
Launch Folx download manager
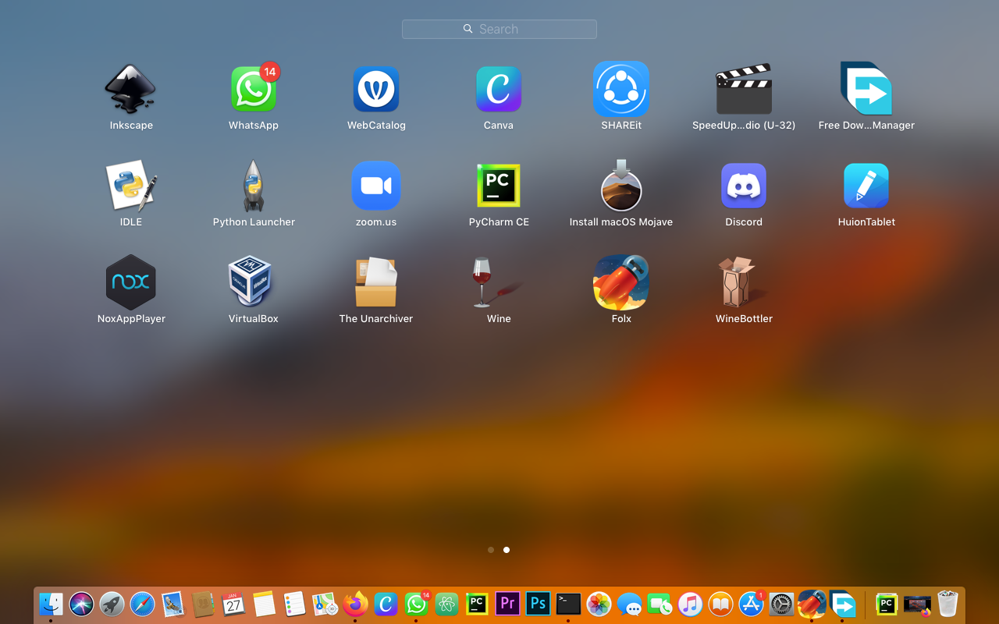[621, 282]
